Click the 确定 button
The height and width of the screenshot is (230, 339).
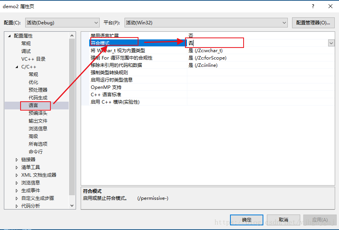click(246, 220)
